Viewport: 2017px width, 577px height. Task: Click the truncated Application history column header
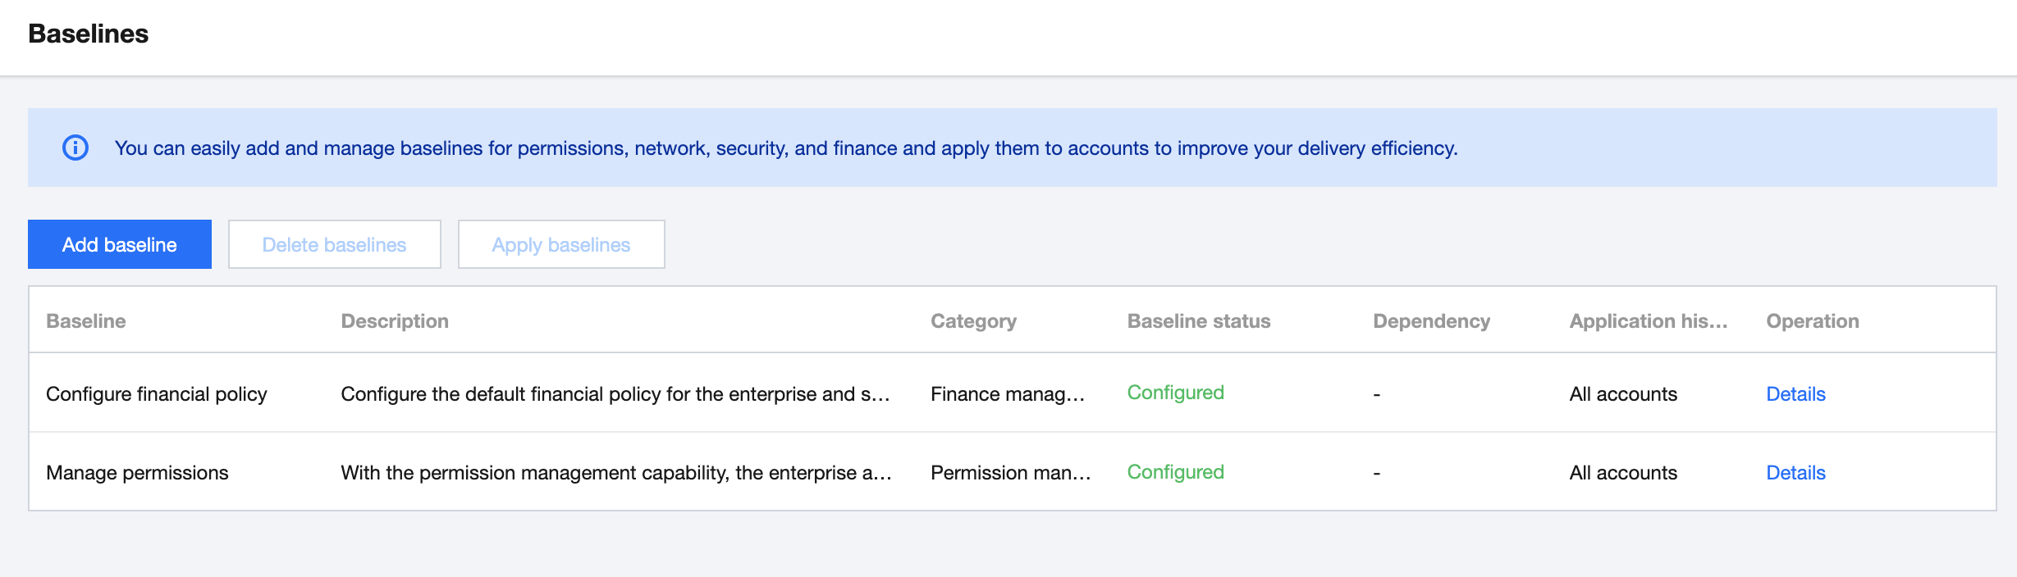[1648, 321]
